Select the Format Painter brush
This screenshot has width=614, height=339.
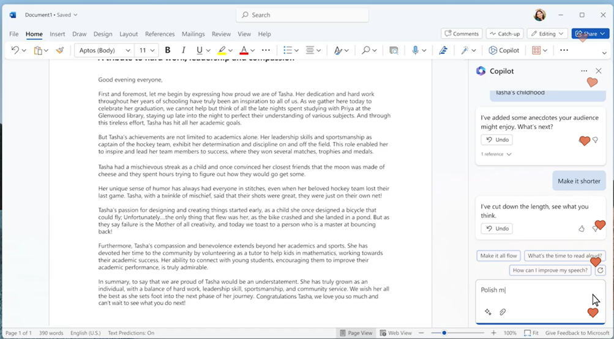click(60, 50)
